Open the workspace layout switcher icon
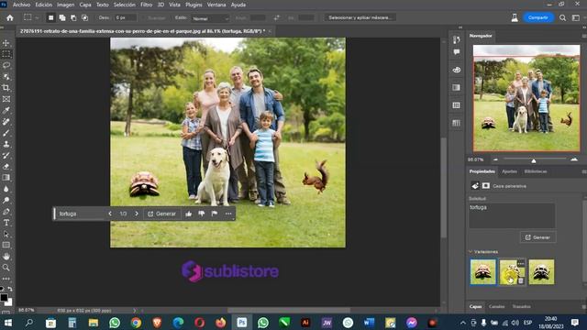The height and width of the screenshot is (330, 587). (576, 17)
